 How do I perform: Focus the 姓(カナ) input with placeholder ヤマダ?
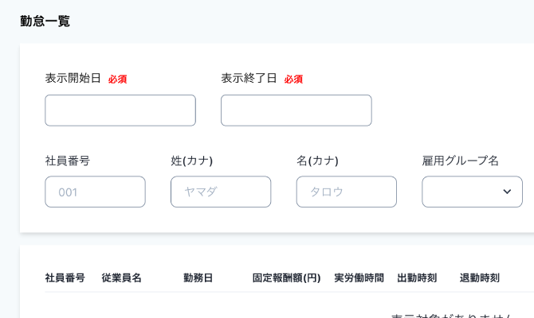[220, 192]
